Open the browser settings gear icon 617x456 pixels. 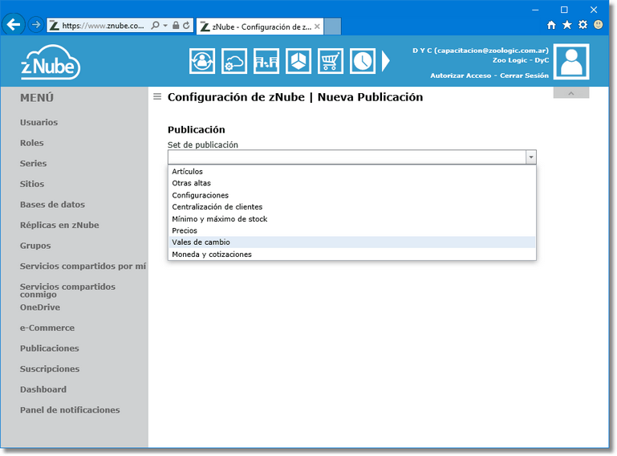click(x=582, y=25)
